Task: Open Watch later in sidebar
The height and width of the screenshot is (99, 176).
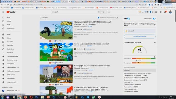Action: [10, 45]
